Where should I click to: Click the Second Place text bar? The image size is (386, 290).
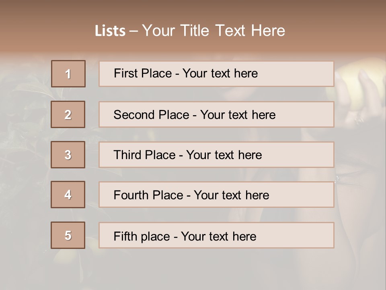click(x=216, y=114)
